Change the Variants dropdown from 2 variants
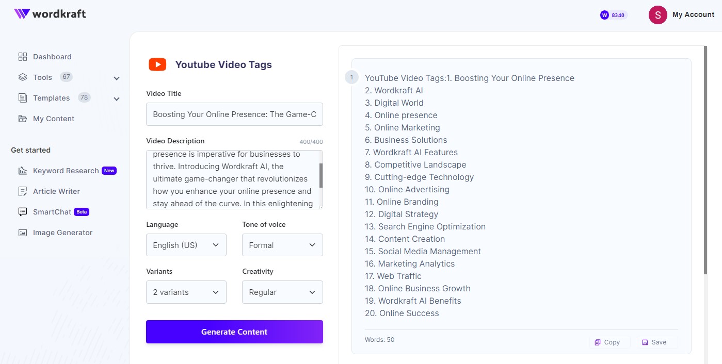This screenshot has width=722, height=364. [186, 292]
